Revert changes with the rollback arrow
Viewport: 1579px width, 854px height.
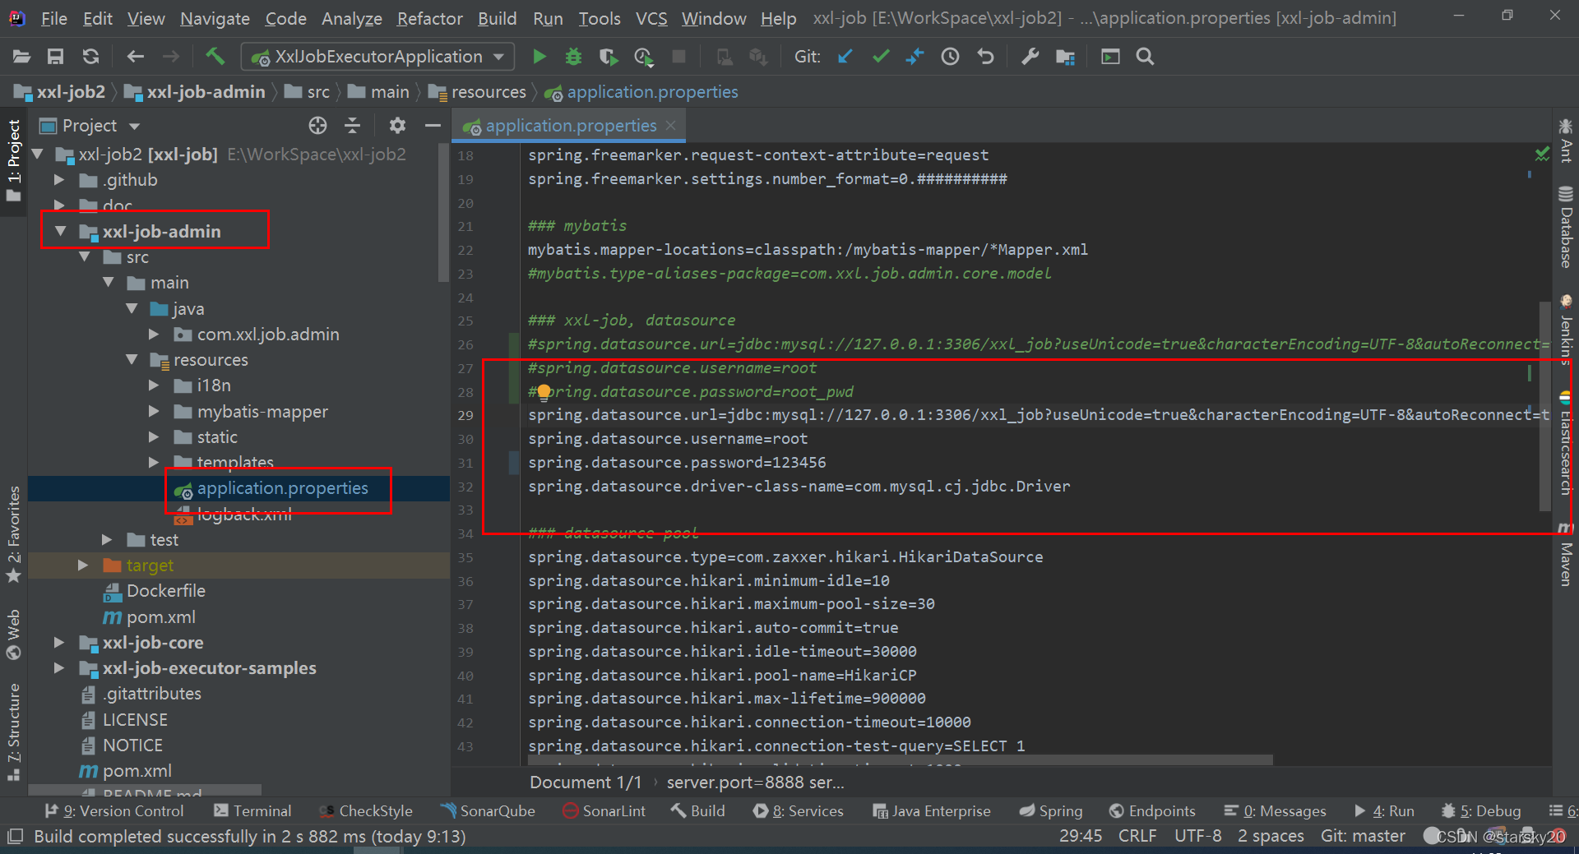coord(985,57)
